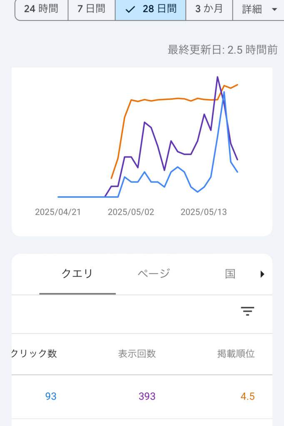The width and height of the screenshot is (284, 426).
Task: Click the 2025/05/02 axis date label
Action: tap(131, 212)
